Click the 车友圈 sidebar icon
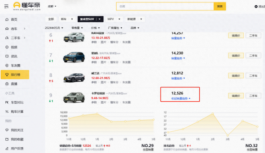The image size is (265, 153). point(7,66)
